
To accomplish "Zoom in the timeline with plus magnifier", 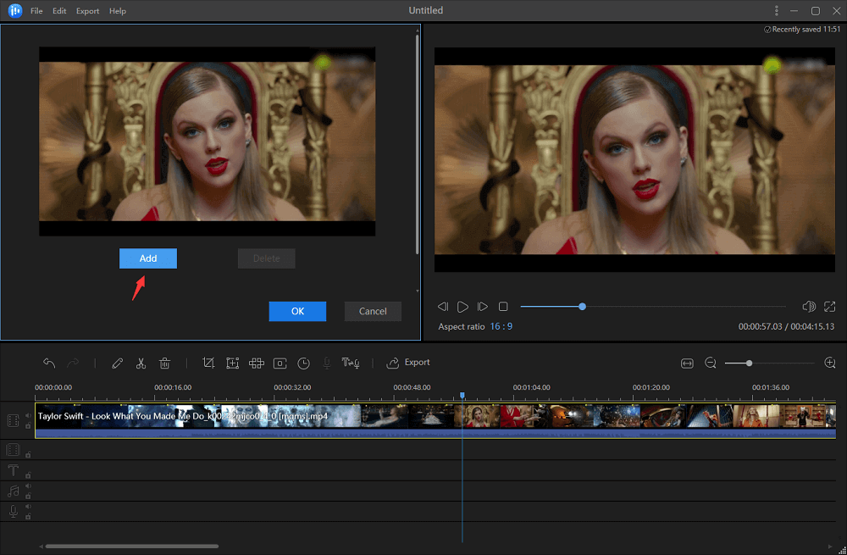I will pyautogui.click(x=830, y=363).
